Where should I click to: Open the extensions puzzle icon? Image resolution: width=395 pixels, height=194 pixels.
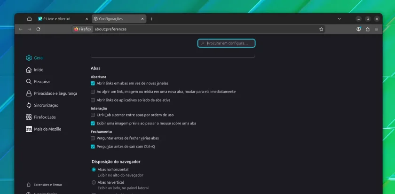pyautogui.click(x=368, y=29)
